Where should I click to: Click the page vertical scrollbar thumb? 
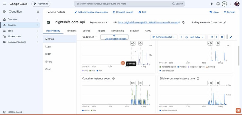[x=239, y=56]
